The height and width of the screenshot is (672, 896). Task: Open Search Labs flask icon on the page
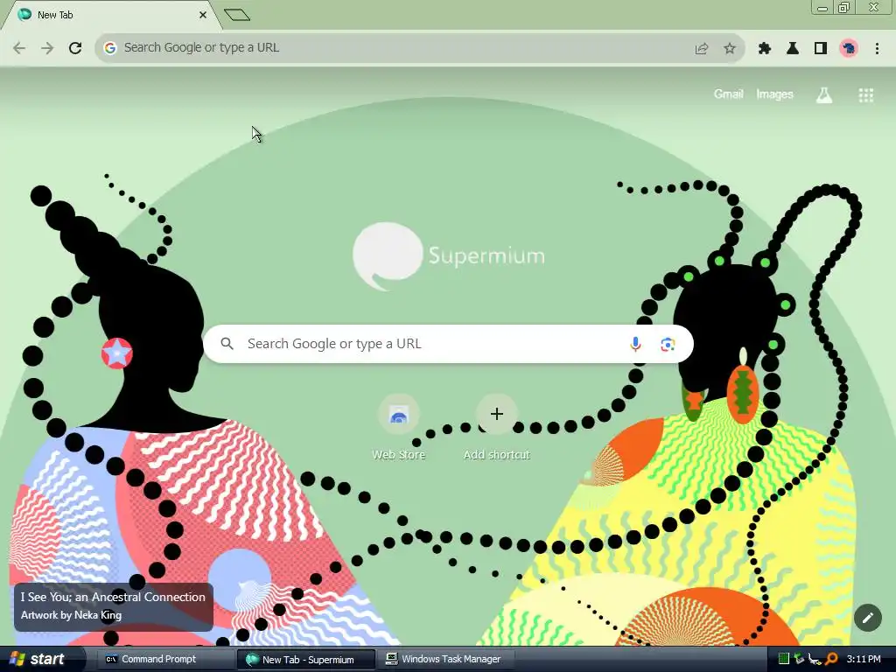click(824, 94)
